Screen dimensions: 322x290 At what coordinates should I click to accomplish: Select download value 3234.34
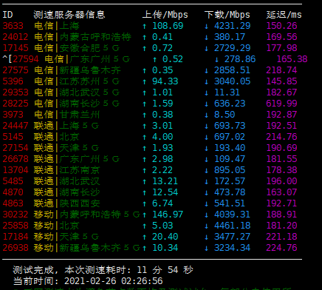(x=232, y=248)
